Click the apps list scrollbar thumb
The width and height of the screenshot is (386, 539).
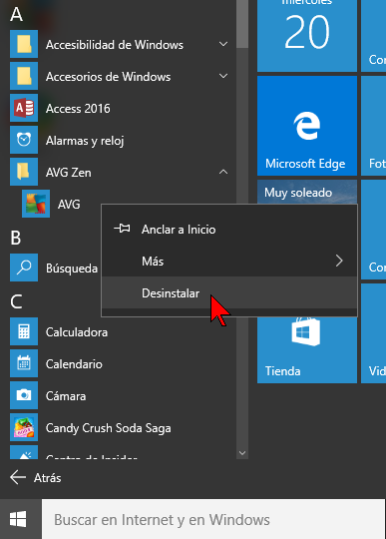tap(242, 24)
